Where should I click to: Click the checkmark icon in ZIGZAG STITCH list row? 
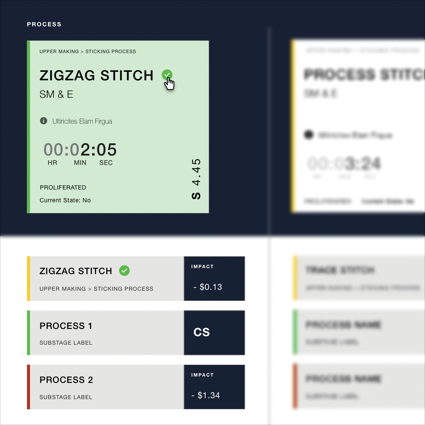click(125, 271)
